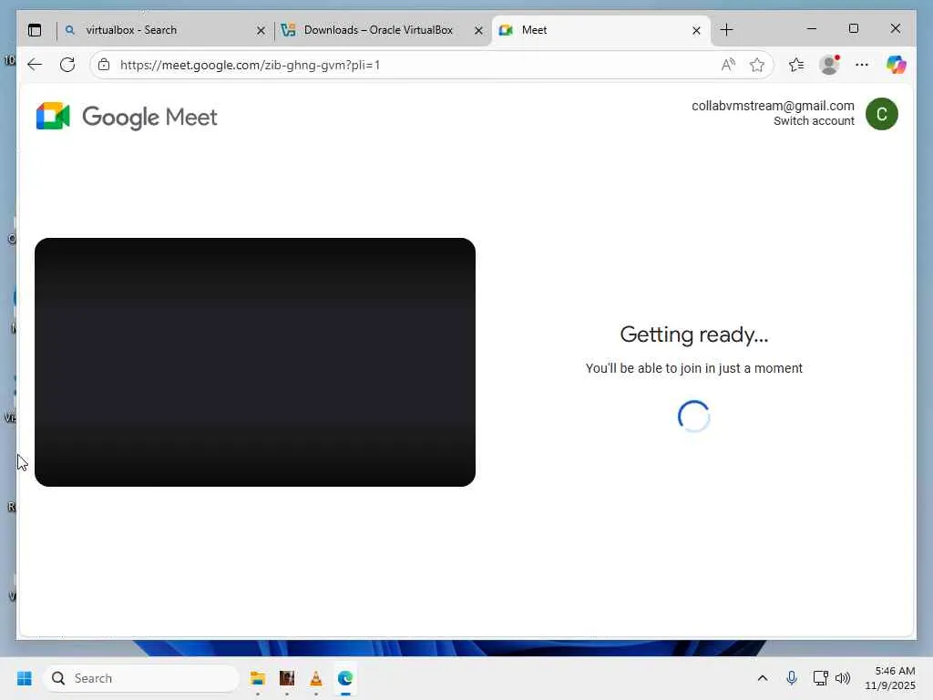Click the loading spinner
Screen dimensions: 933x700
coord(693,416)
